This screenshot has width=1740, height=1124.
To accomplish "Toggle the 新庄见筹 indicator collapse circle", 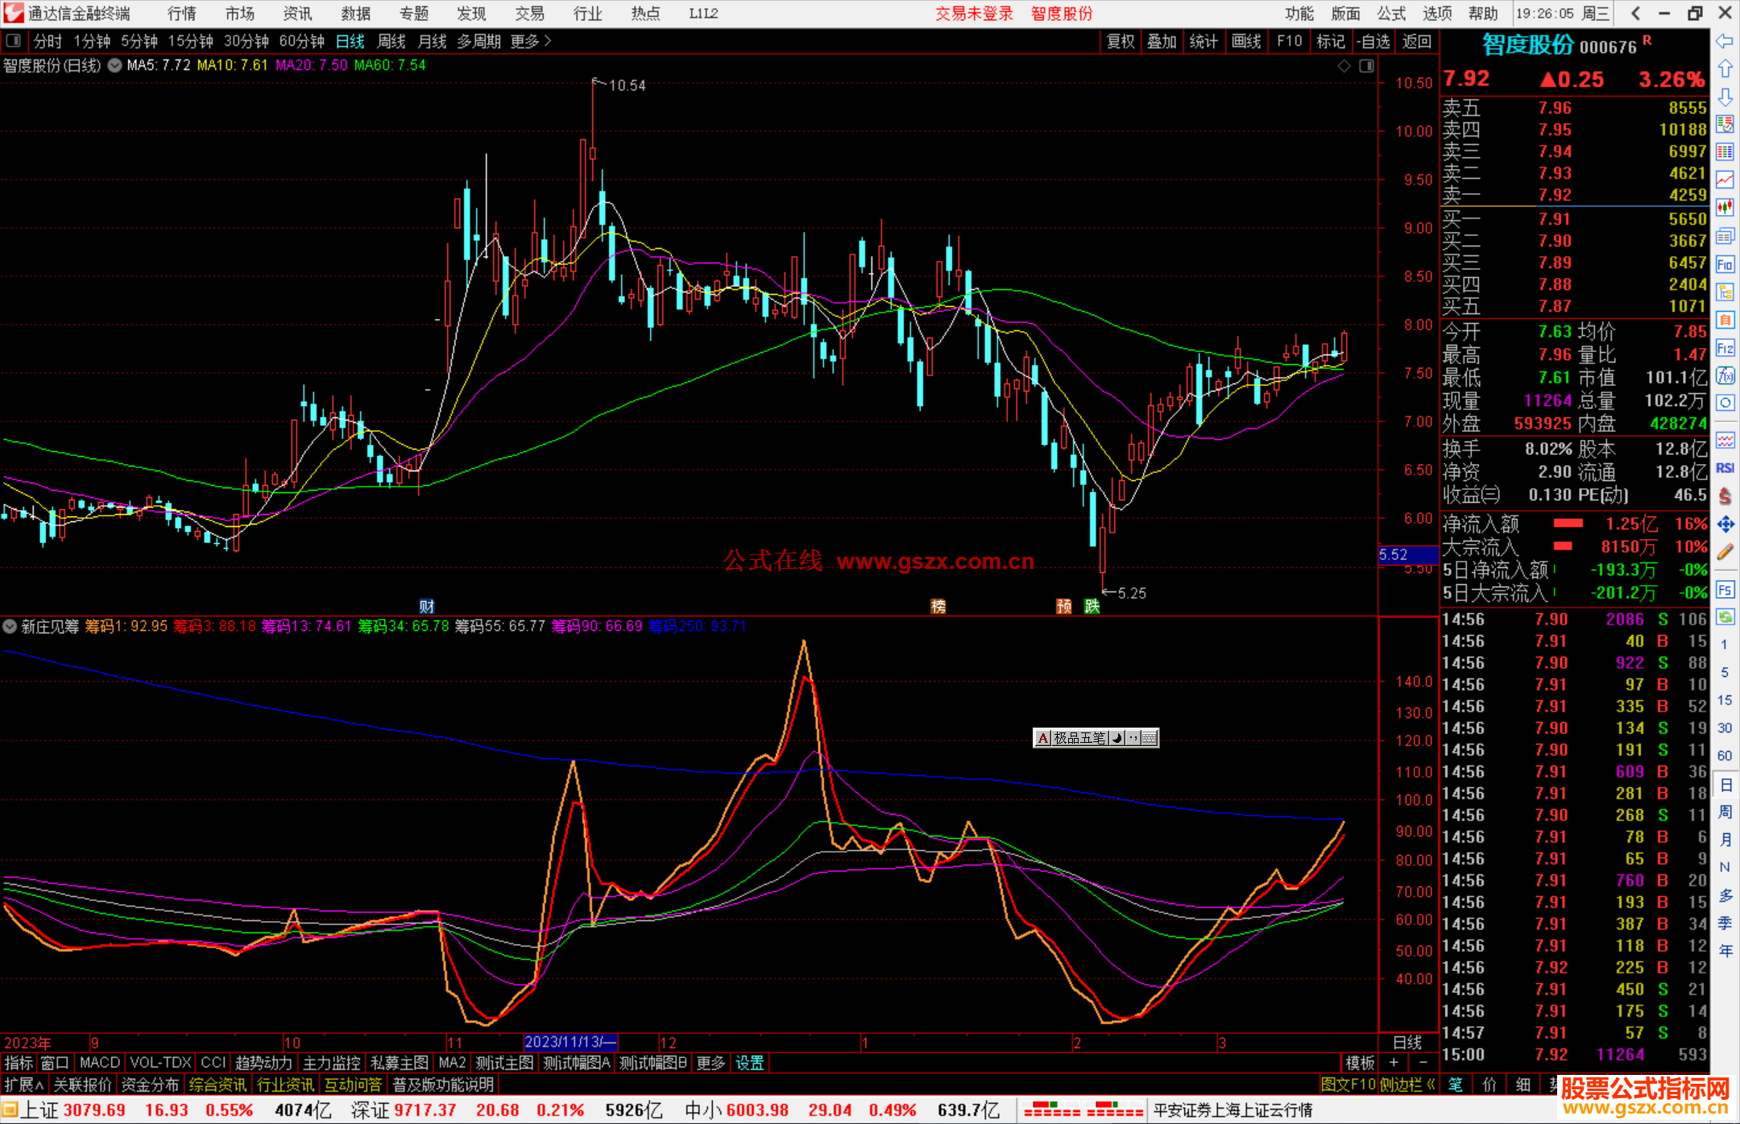I will (x=10, y=626).
